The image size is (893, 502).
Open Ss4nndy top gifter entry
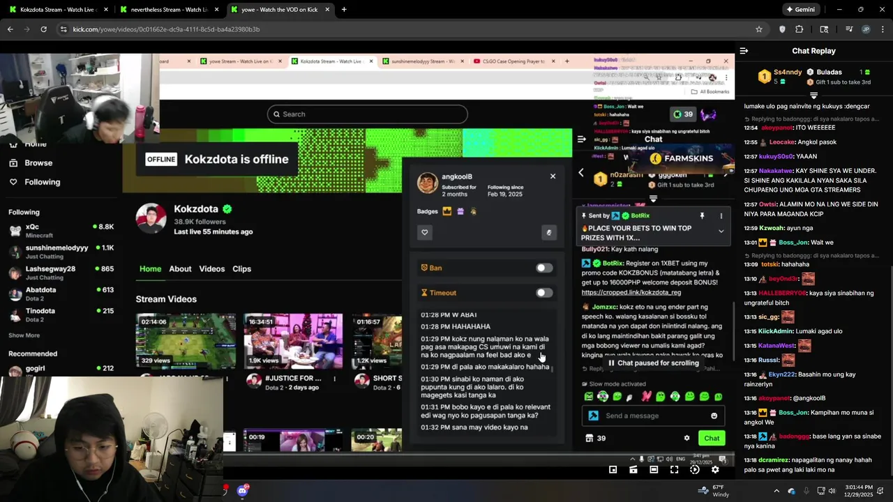coord(781,76)
